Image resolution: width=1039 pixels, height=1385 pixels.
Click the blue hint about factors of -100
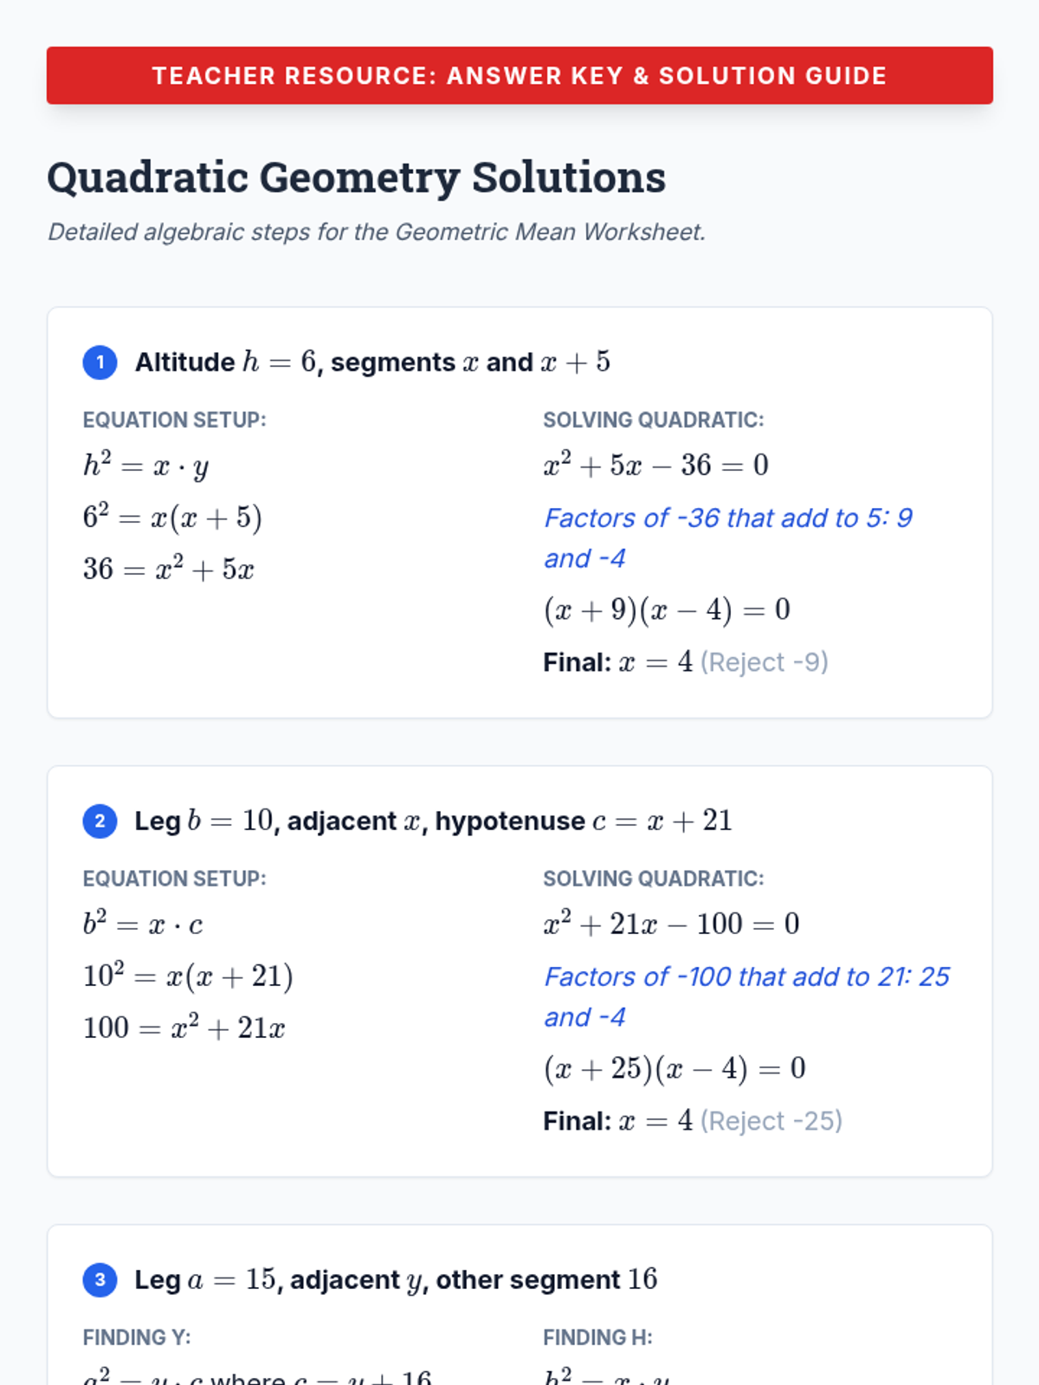(x=746, y=996)
